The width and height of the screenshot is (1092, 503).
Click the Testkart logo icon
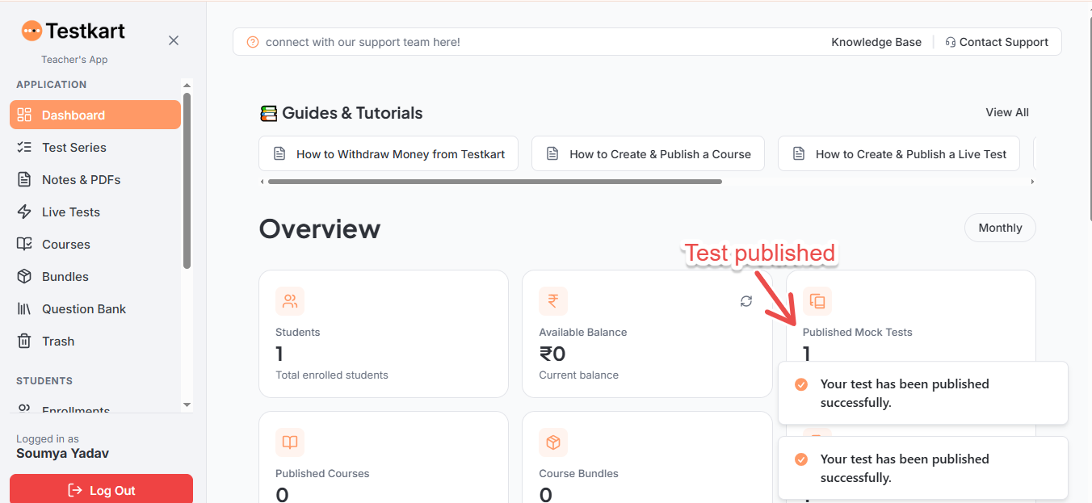tap(31, 31)
